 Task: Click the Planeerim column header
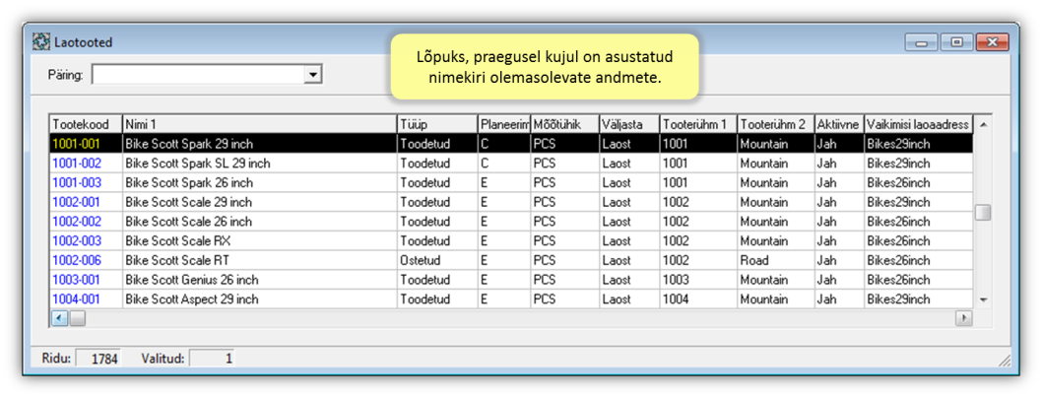pos(503,124)
